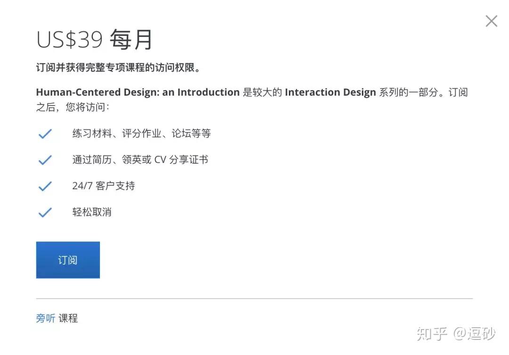Click the bottom-most blue checkmark icon

coord(45,212)
